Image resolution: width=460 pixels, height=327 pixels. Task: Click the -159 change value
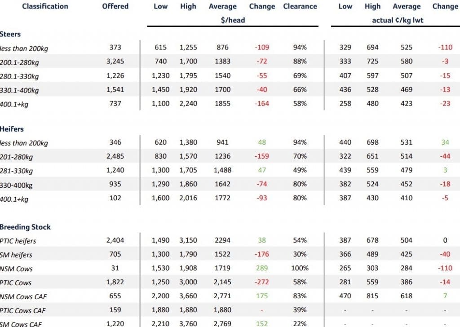(x=262, y=156)
